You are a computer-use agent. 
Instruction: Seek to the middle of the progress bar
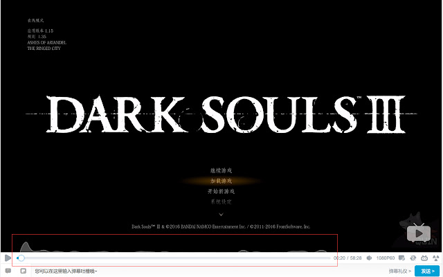174,258
